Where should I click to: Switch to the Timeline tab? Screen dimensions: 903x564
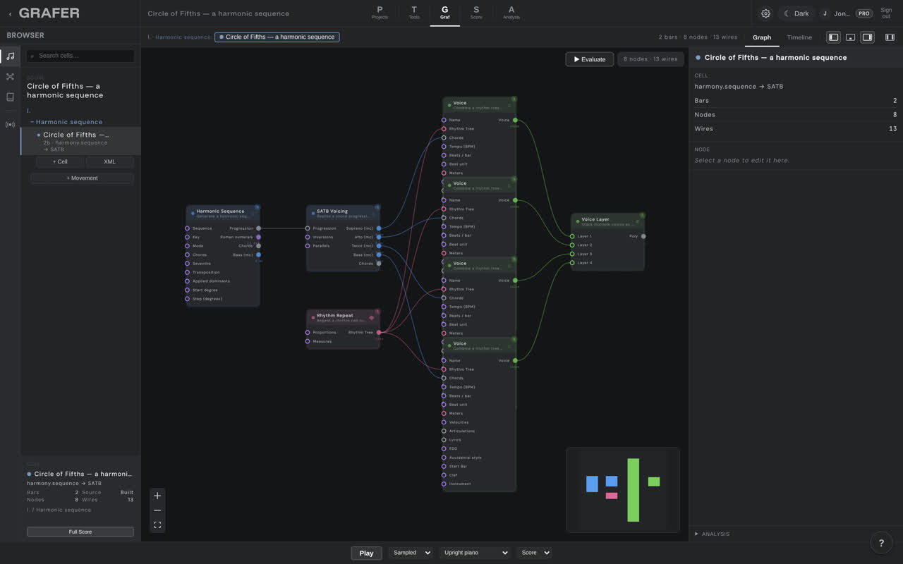pyautogui.click(x=799, y=37)
